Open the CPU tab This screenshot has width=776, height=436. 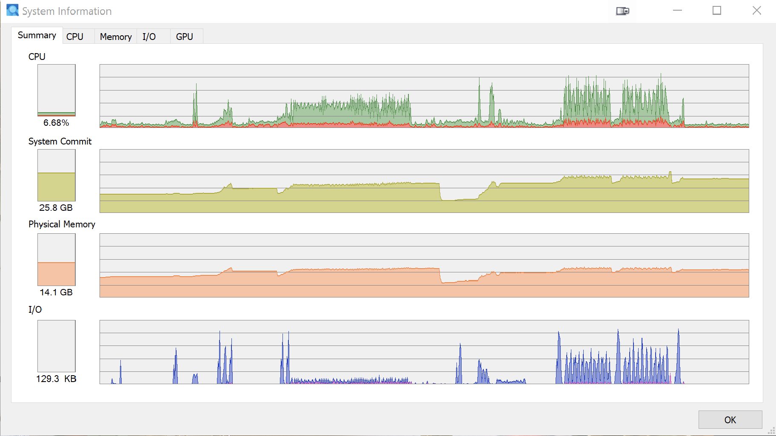pyautogui.click(x=75, y=37)
